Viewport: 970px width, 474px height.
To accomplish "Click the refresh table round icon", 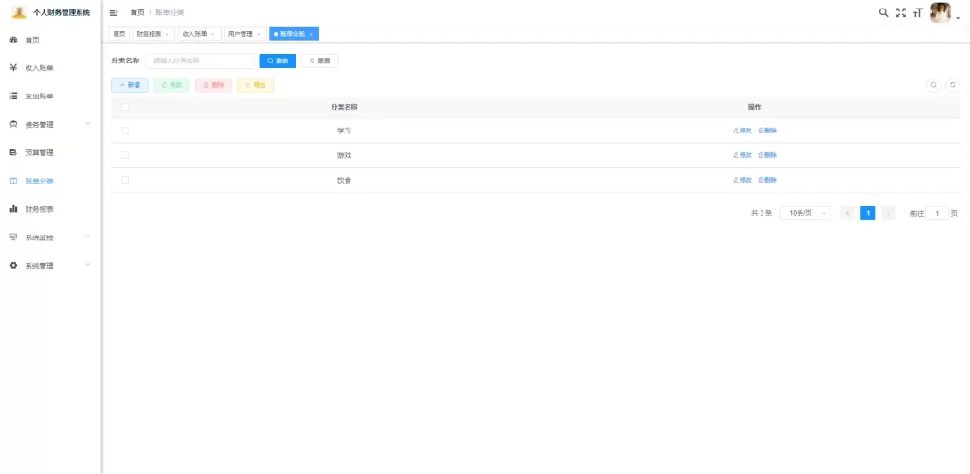I will (x=952, y=85).
